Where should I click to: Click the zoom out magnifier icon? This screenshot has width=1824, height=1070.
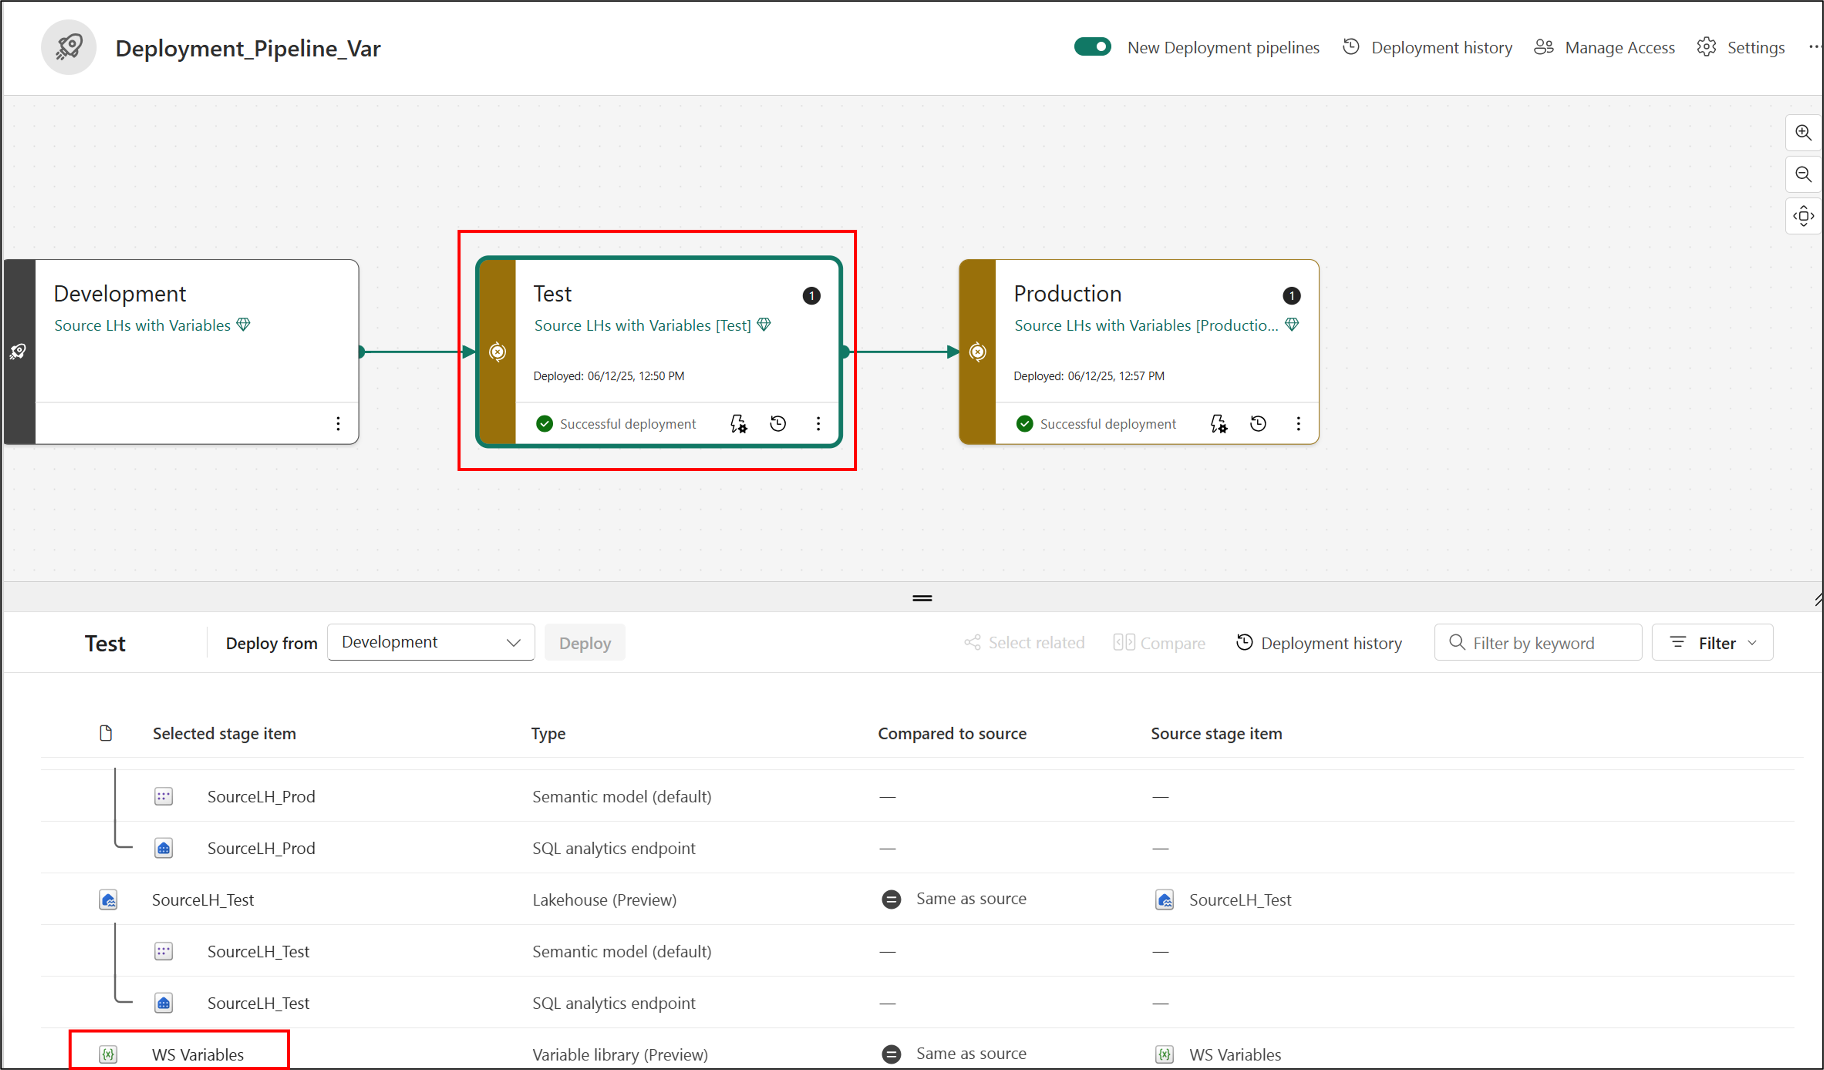coord(1802,175)
